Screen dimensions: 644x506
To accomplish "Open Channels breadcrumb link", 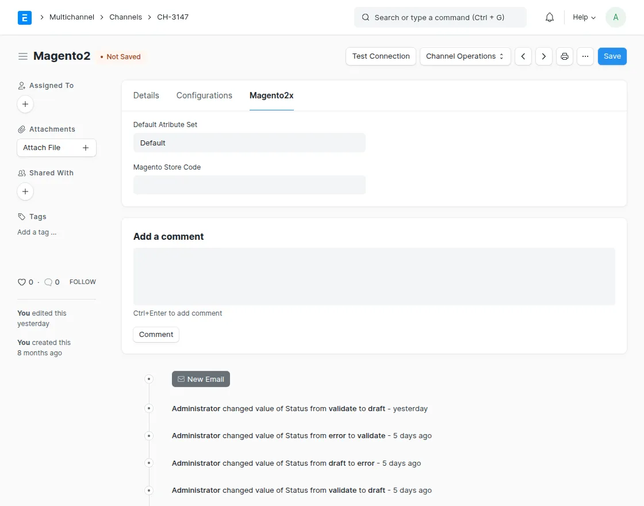I will pyautogui.click(x=125, y=17).
